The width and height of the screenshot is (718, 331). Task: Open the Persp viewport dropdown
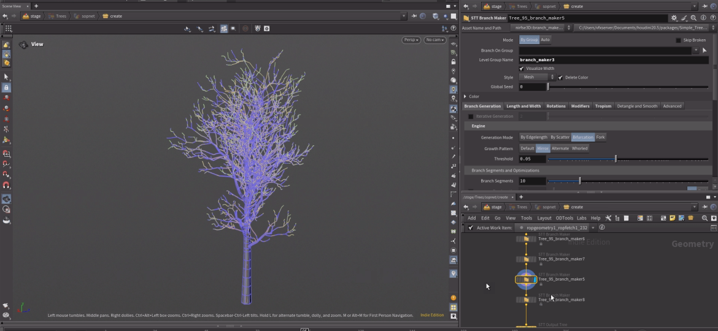pyautogui.click(x=411, y=40)
